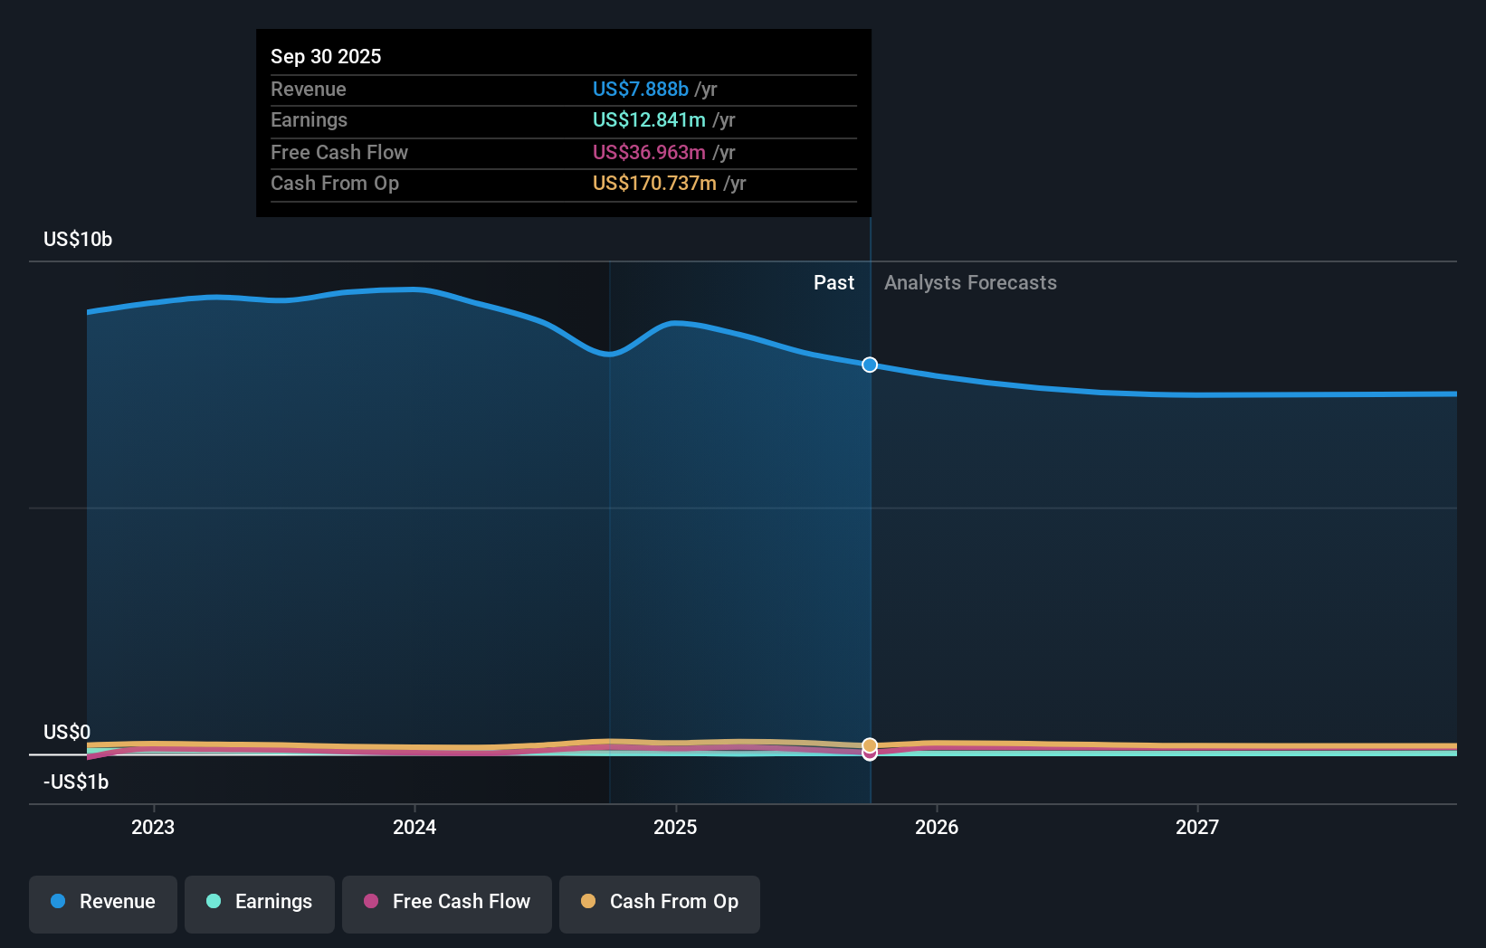The width and height of the screenshot is (1486, 948).
Task: Toggle visibility of the Revenue series
Action: 102,902
